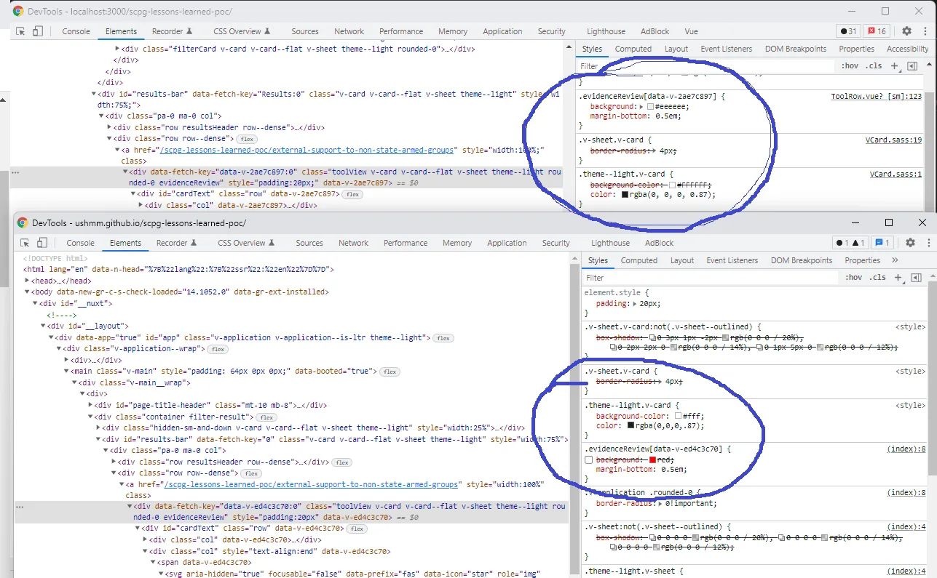Show more panel tabs via chevron in ushmm.github.io
The image size is (937, 578).
[895, 260]
